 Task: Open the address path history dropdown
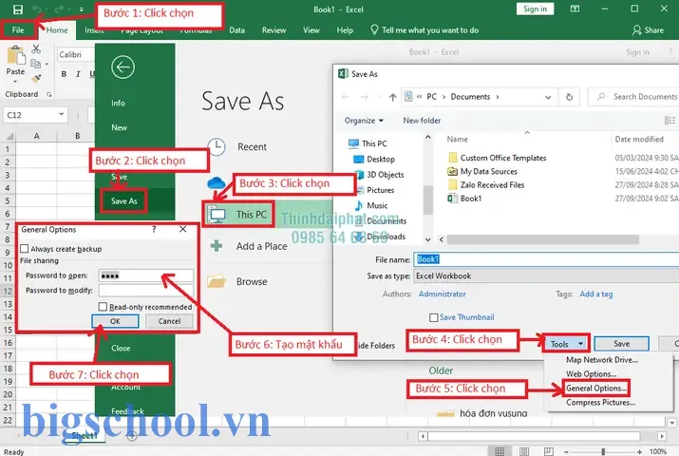coord(548,97)
